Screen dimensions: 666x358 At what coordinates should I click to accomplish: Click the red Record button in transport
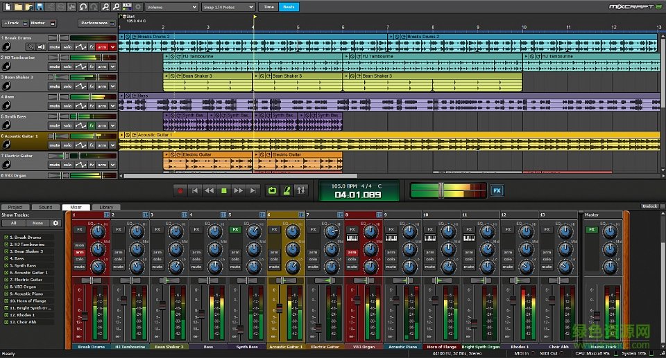(x=180, y=190)
